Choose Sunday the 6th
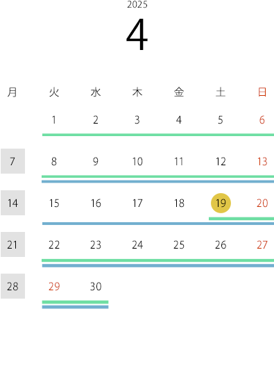Screen dimensions: 274x375 point(262,120)
